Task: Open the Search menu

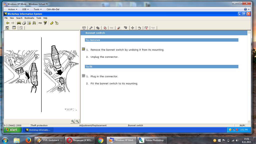Action: click(x=19, y=18)
